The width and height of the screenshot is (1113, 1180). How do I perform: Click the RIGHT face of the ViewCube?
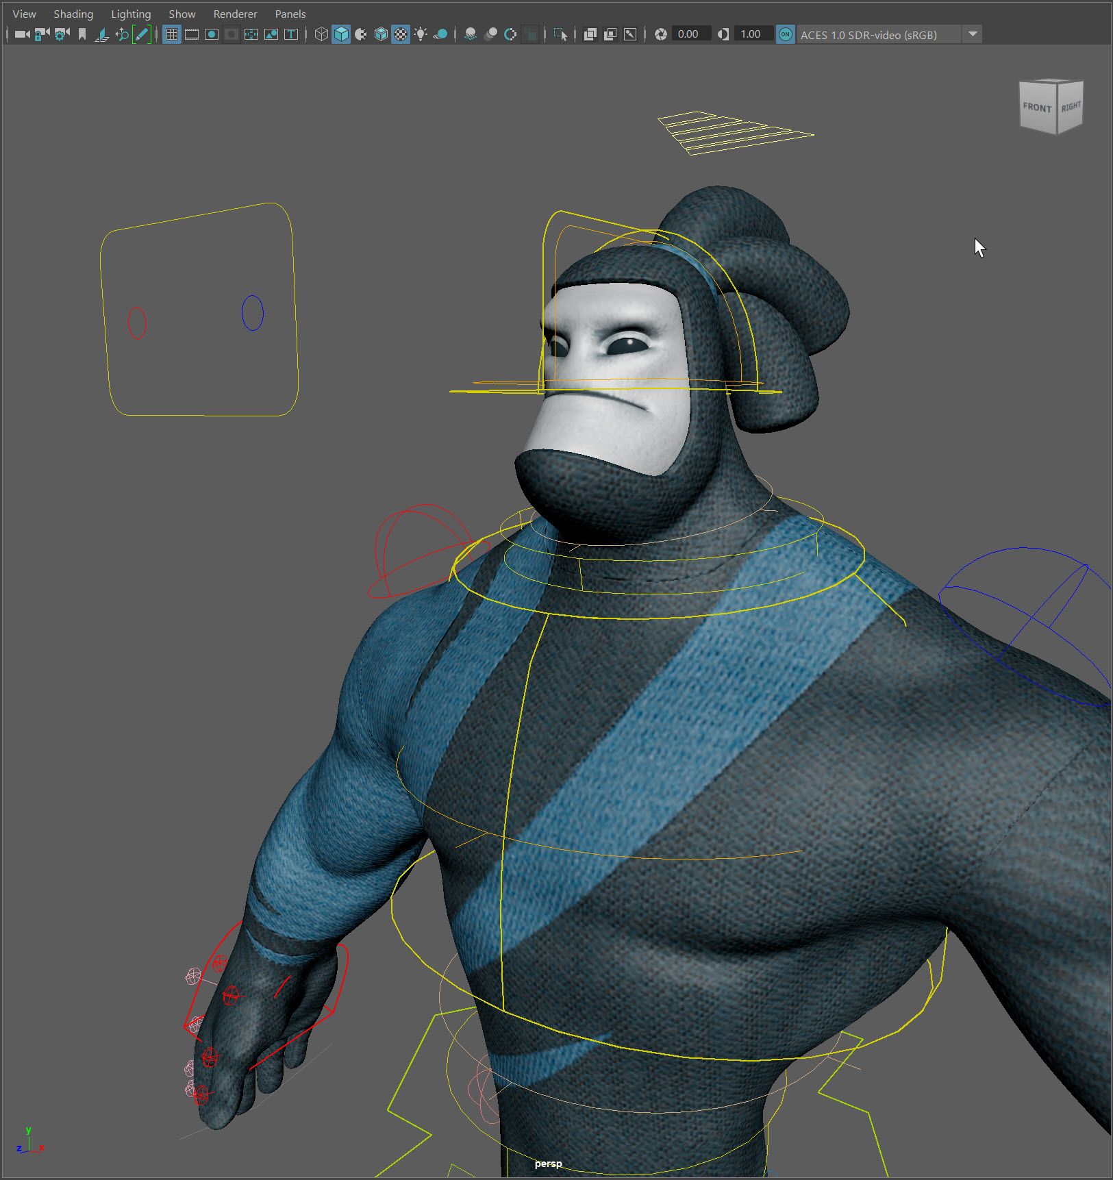click(x=1071, y=107)
